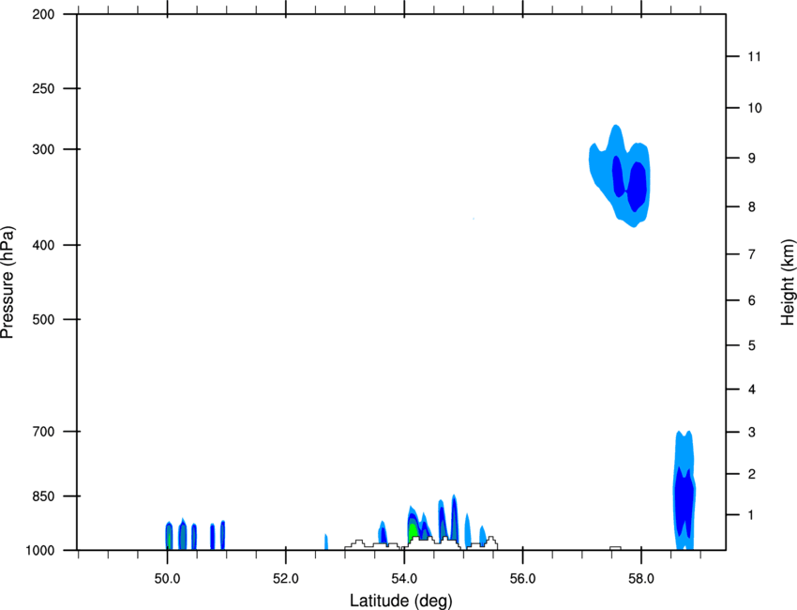This screenshot has height=610, width=797.
Task: Pick the 10 km height label
Action: pos(755,108)
